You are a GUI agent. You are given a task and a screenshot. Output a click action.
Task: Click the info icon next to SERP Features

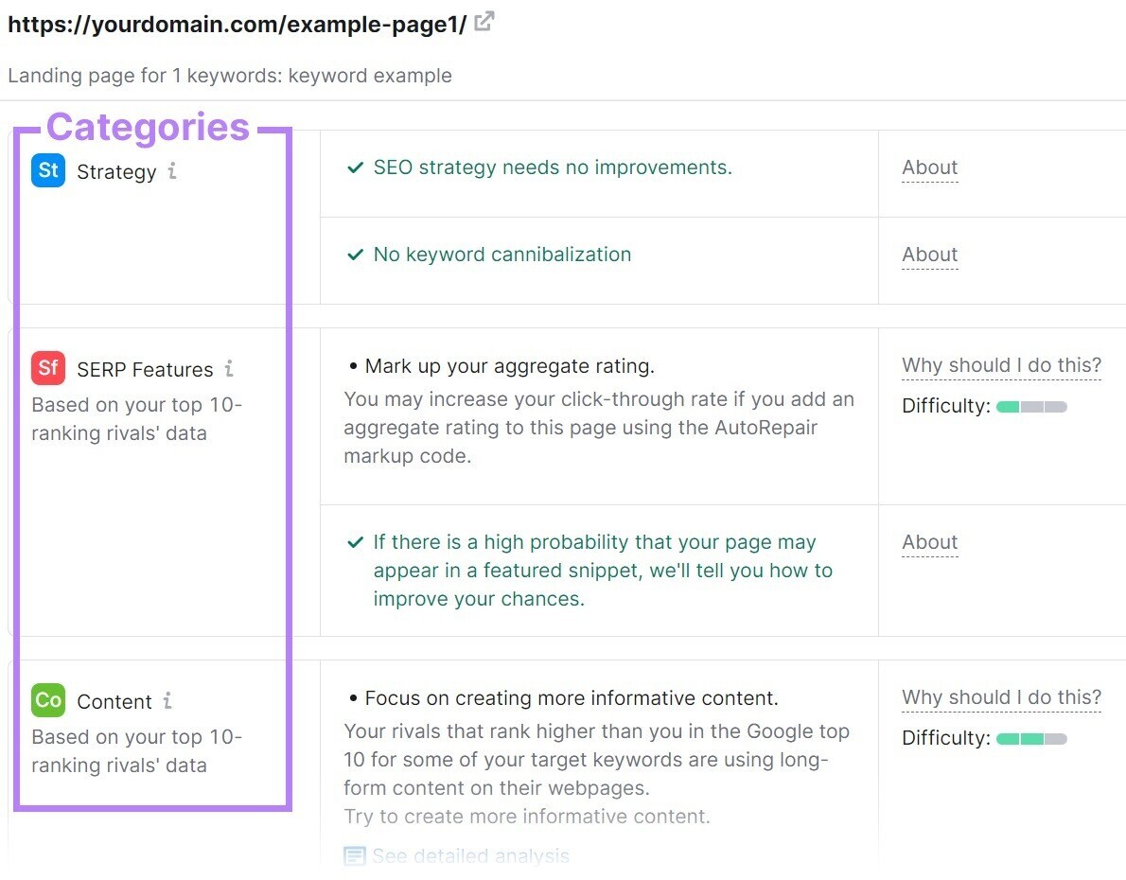(231, 369)
